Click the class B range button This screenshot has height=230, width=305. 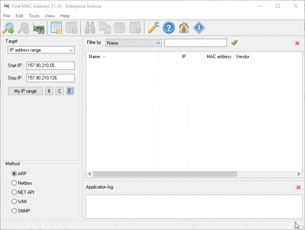pos(49,91)
